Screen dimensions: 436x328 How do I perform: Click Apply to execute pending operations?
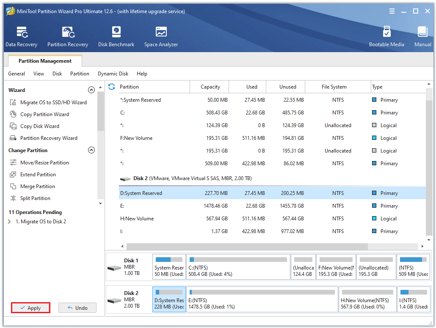tap(30, 308)
